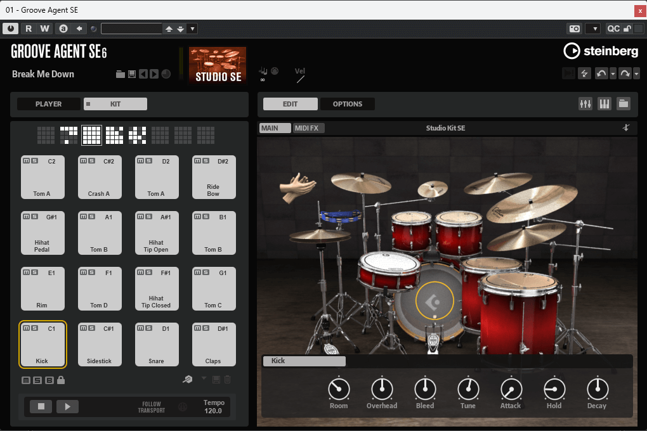Click the OPTIONS button
Screen dimensions: 647x431
click(x=347, y=104)
